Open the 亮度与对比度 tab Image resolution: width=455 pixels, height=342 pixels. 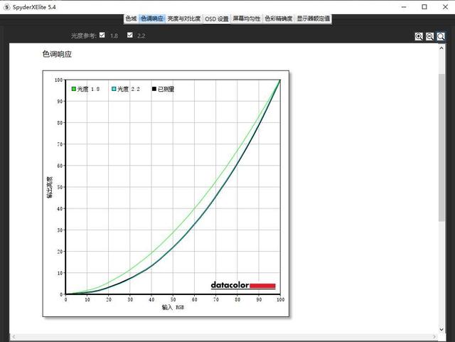184,18
